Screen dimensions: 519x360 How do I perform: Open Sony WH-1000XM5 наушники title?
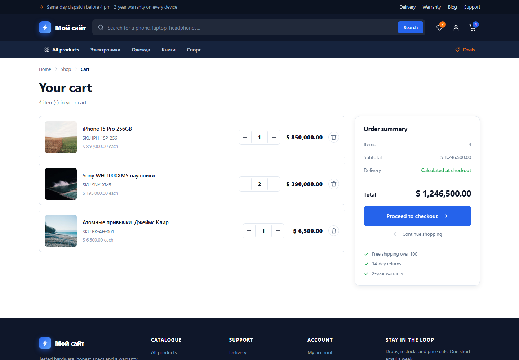(x=119, y=175)
